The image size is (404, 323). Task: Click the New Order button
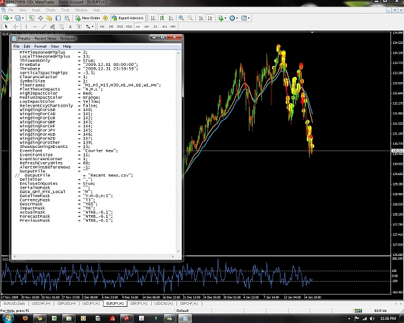tap(88, 18)
